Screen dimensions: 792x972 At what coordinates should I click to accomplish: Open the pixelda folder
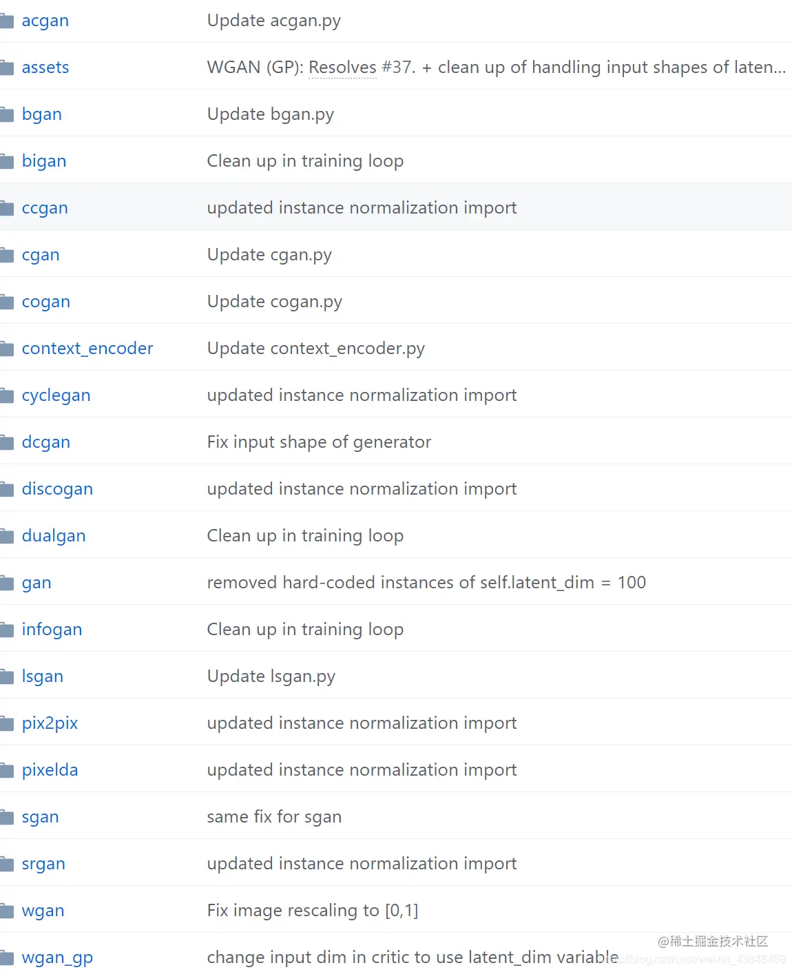click(x=50, y=770)
